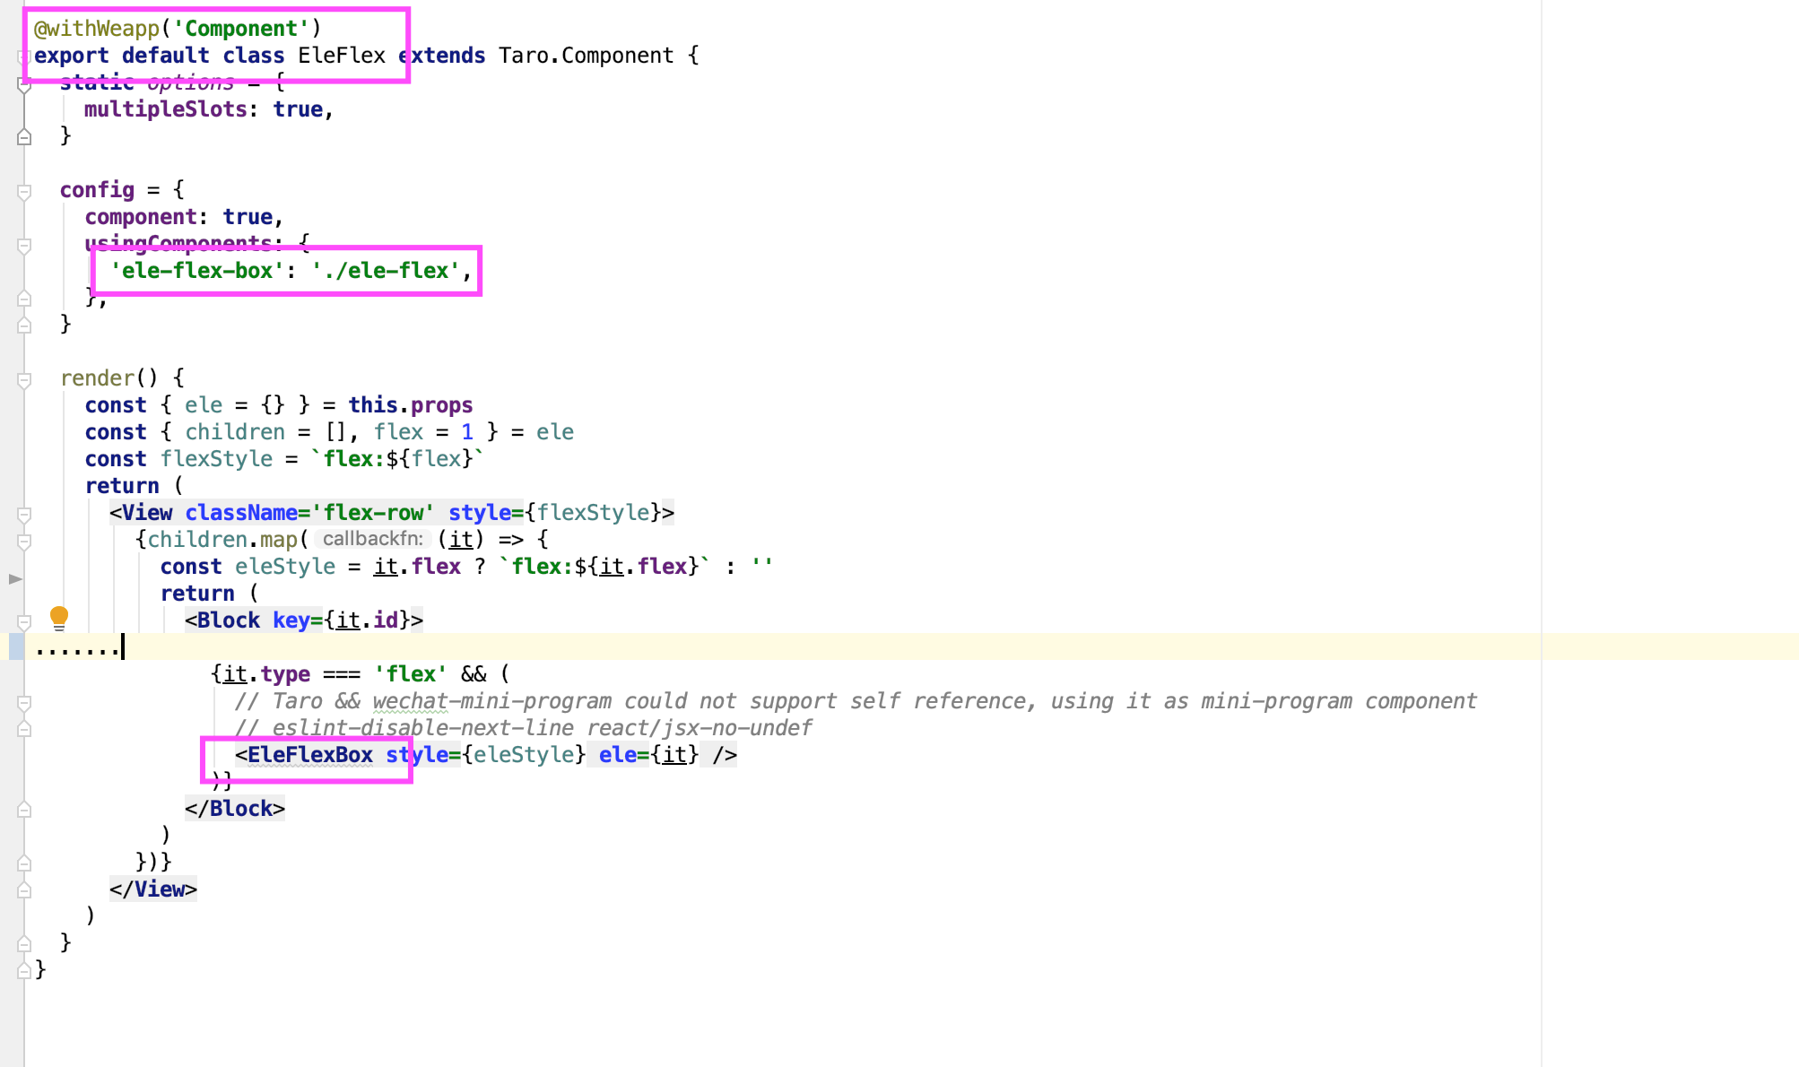Click fold end marker beside closing </View>
The width and height of the screenshot is (1799, 1067).
[x=24, y=890]
